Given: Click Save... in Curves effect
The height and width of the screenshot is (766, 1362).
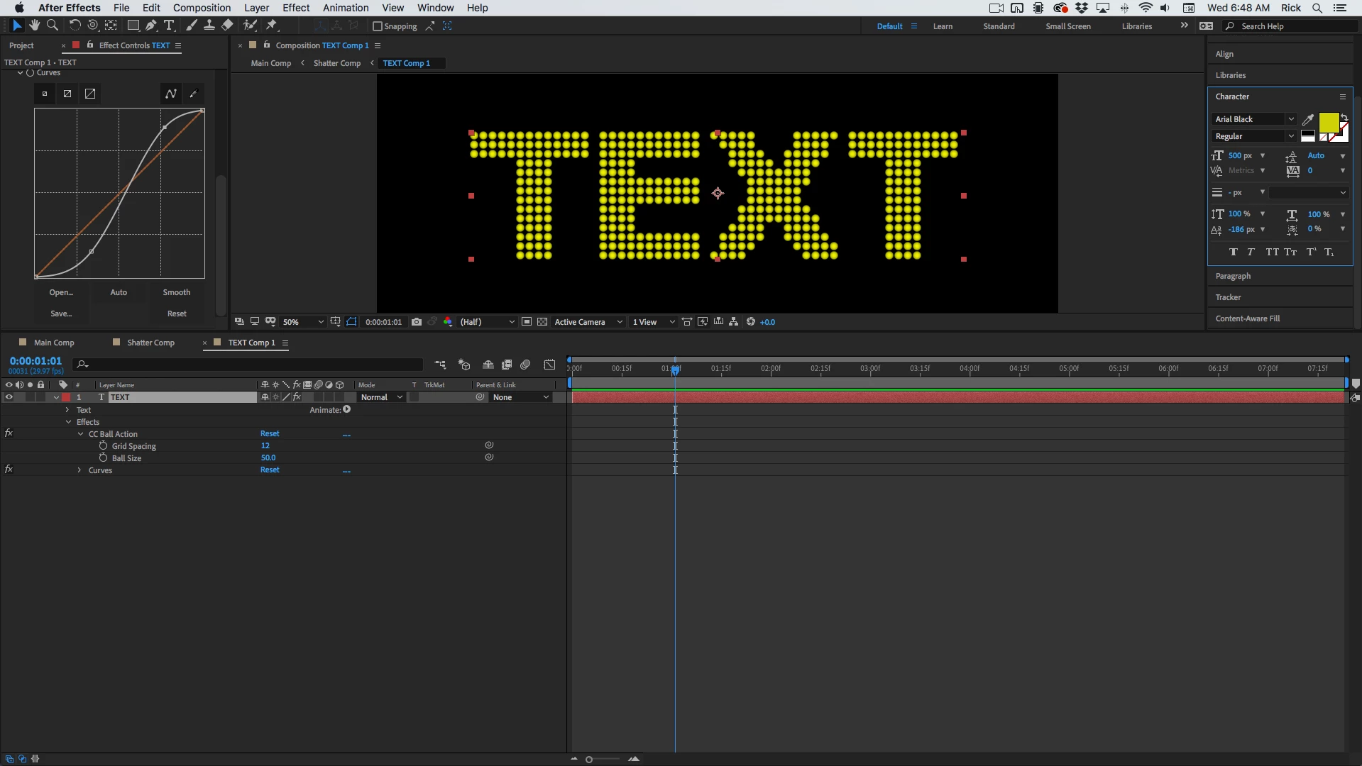Looking at the screenshot, I should [x=61, y=313].
